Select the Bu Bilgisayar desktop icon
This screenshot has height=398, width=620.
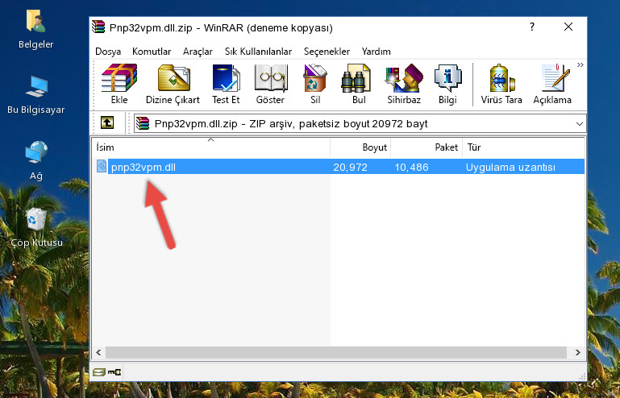[35, 94]
